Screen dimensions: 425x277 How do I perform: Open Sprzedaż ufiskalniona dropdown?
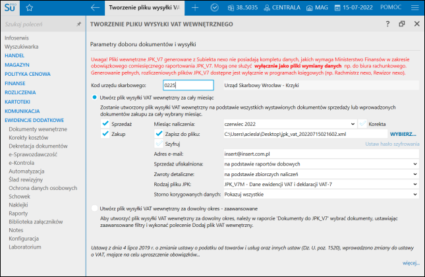coord(321,164)
